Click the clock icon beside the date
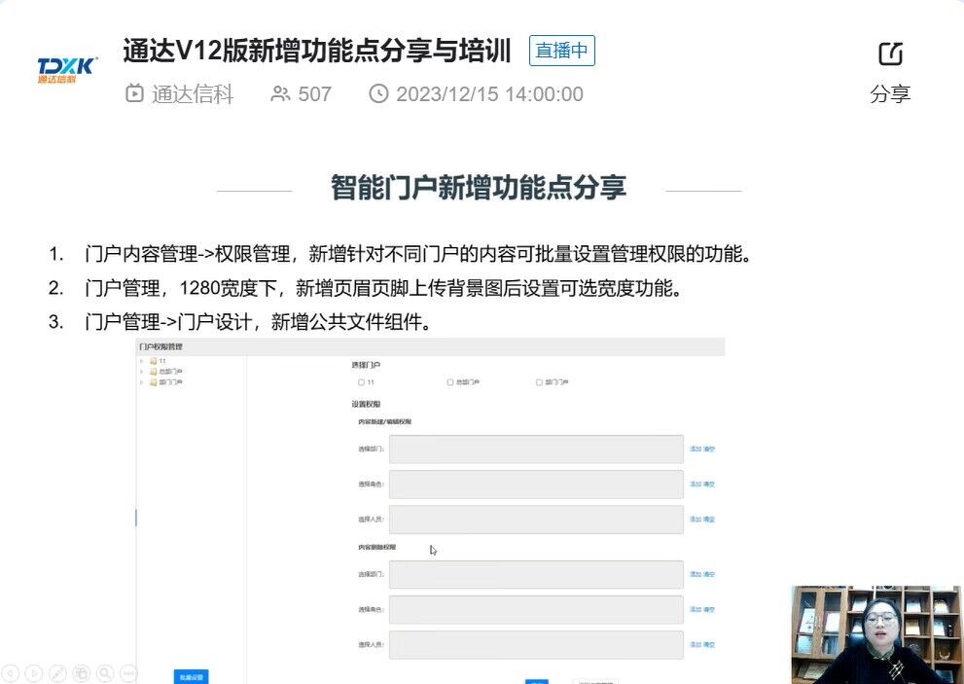The height and width of the screenshot is (684, 964). coord(378,94)
